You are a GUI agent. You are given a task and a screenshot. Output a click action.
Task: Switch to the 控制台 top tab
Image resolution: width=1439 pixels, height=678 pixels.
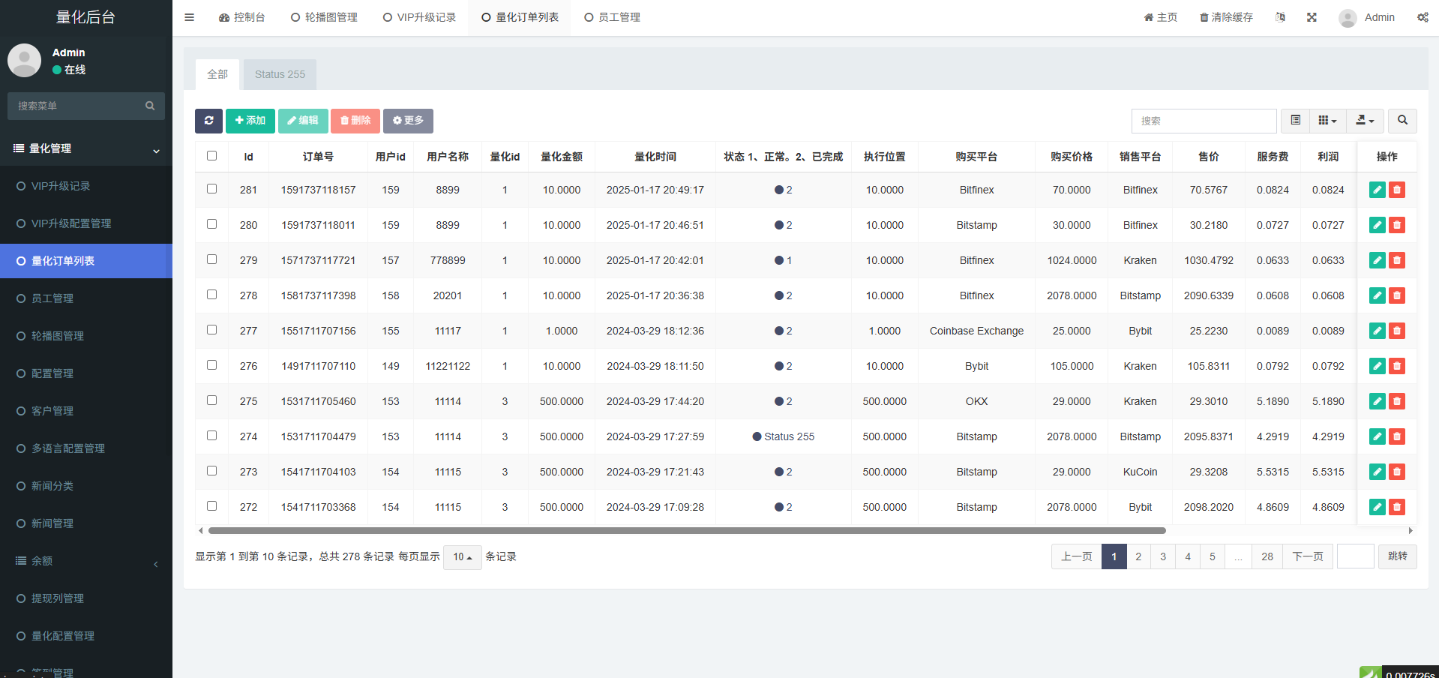241,17
